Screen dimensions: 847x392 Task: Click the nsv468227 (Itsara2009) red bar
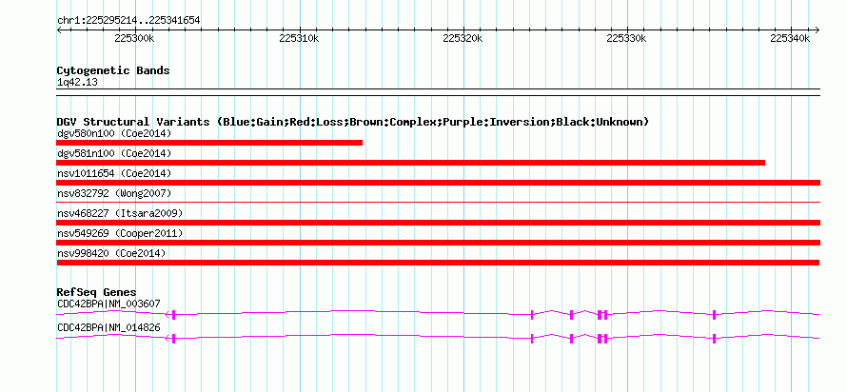(x=438, y=223)
